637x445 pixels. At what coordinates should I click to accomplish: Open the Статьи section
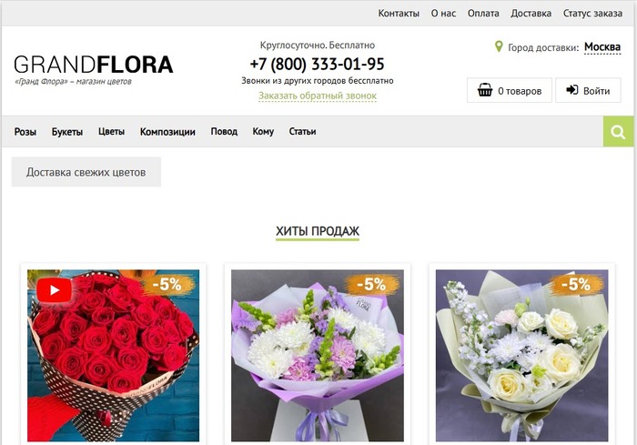pyautogui.click(x=302, y=132)
